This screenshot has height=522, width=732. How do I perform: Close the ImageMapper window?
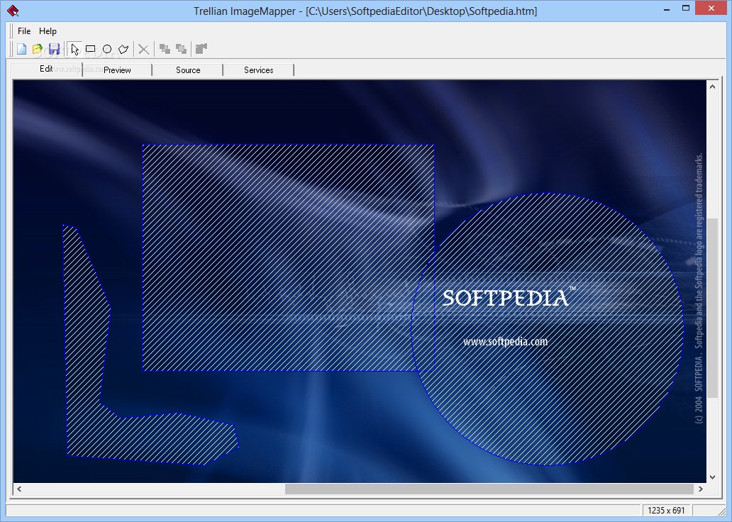711,9
